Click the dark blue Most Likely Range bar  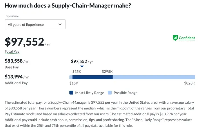(92, 77)
